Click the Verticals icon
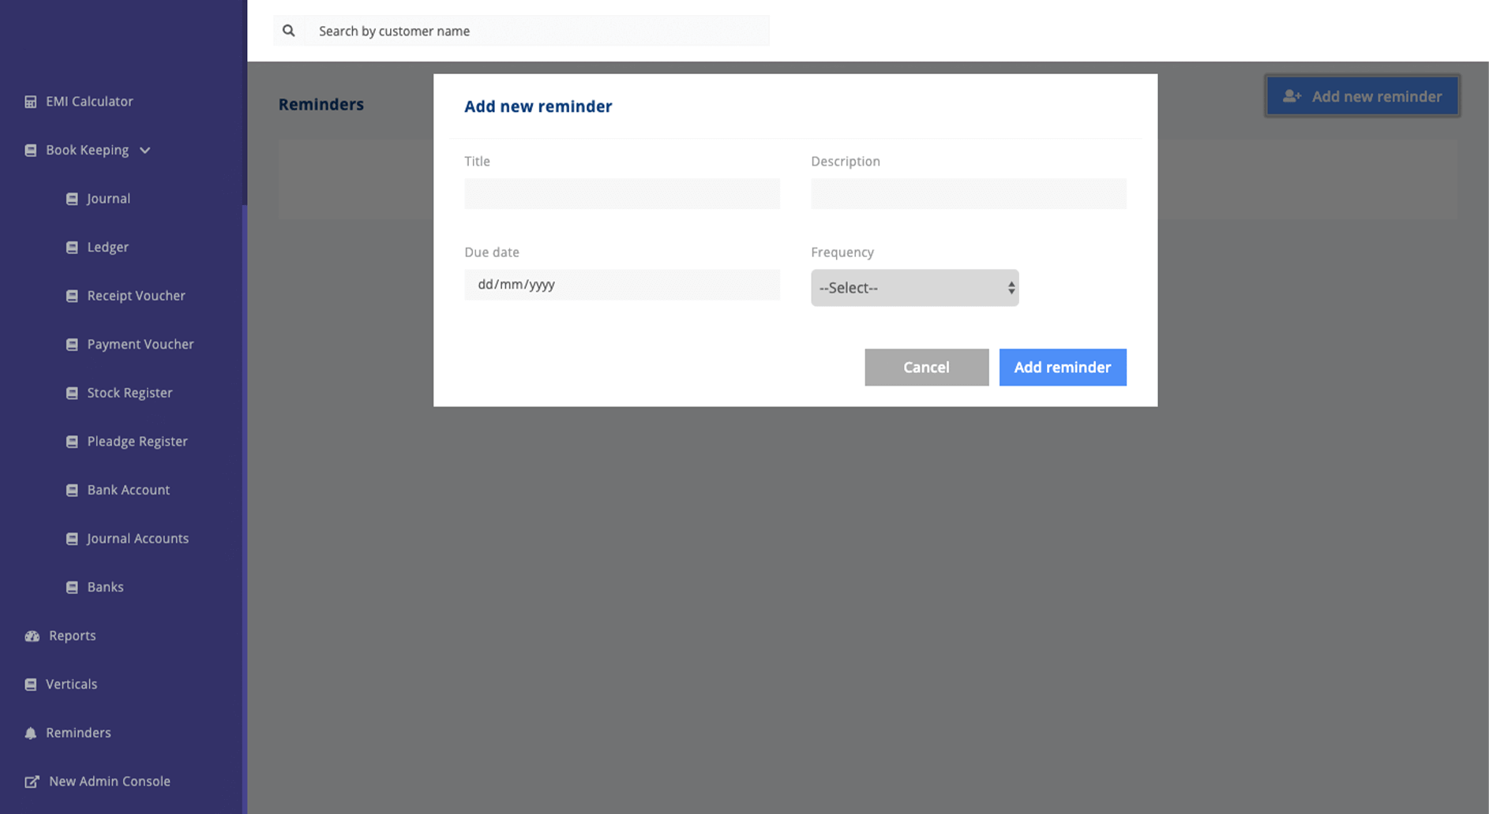Viewport: 1489px width, 814px height. (x=30, y=685)
